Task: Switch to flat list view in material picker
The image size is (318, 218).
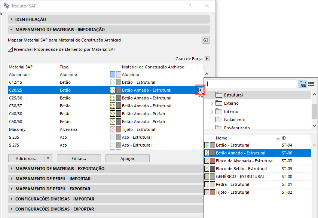Action: click(x=311, y=84)
